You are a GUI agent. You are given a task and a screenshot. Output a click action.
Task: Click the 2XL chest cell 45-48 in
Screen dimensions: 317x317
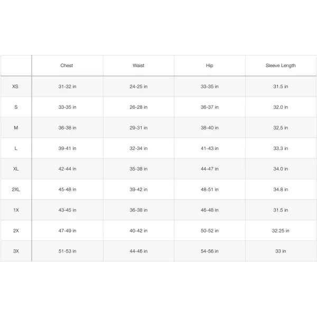click(x=67, y=189)
